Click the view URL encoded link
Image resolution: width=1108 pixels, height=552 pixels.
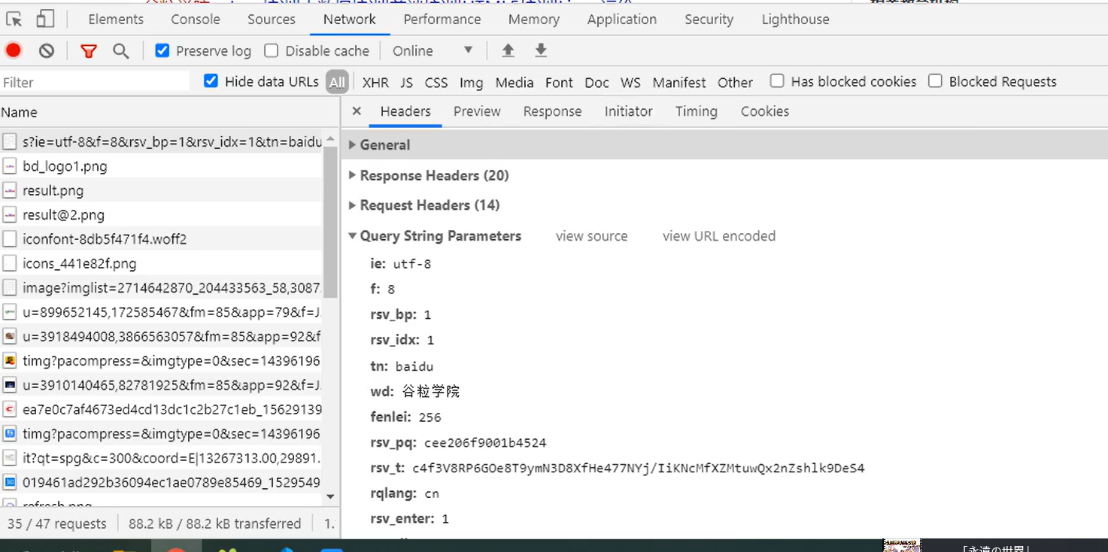[x=718, y=236]
